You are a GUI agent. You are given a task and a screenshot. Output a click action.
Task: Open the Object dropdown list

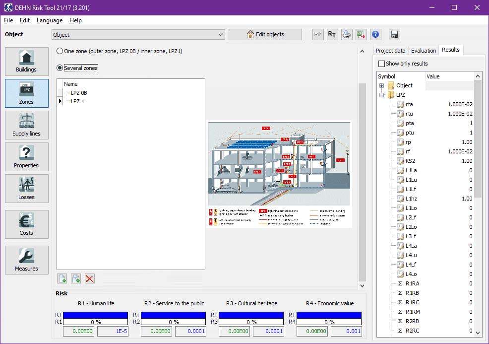point(221,35)
